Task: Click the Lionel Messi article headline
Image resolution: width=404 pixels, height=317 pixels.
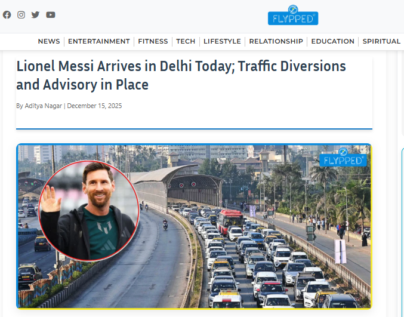Action: tap(181, 75)
